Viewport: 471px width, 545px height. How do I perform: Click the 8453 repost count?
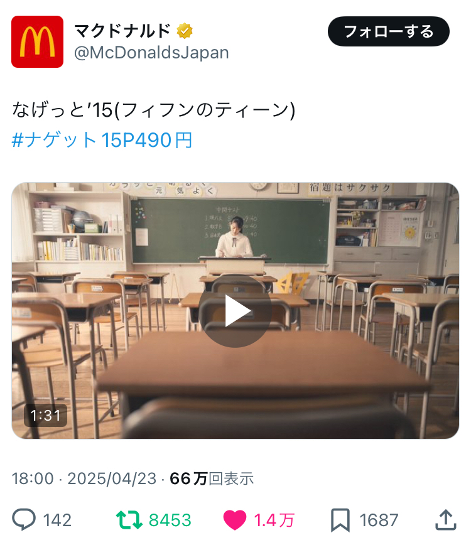[x=170, y=521]
